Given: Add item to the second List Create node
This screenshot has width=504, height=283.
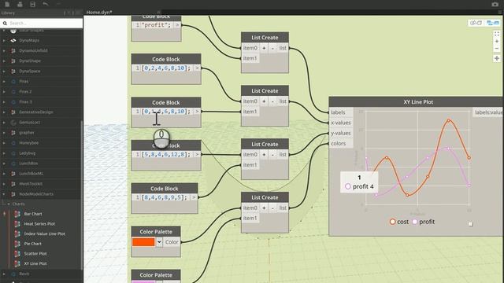Looking at the screenshot, I should [264, 101].
